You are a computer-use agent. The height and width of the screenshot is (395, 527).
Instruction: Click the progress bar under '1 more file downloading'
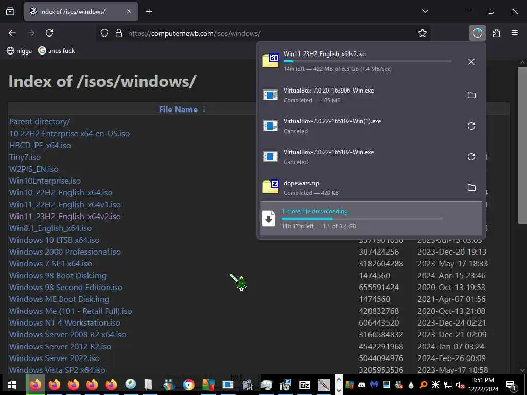362,219
